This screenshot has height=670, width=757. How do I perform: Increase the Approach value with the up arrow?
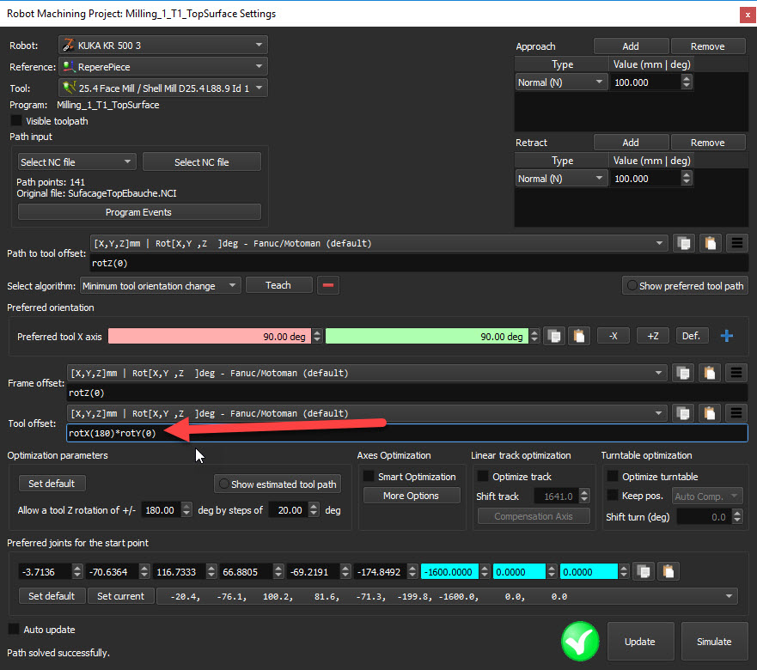tap(687, 78)
